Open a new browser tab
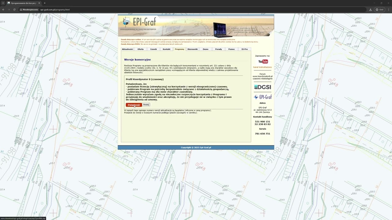Image resolution: width=392 pixels, height=220 pixels. point(45,3)
